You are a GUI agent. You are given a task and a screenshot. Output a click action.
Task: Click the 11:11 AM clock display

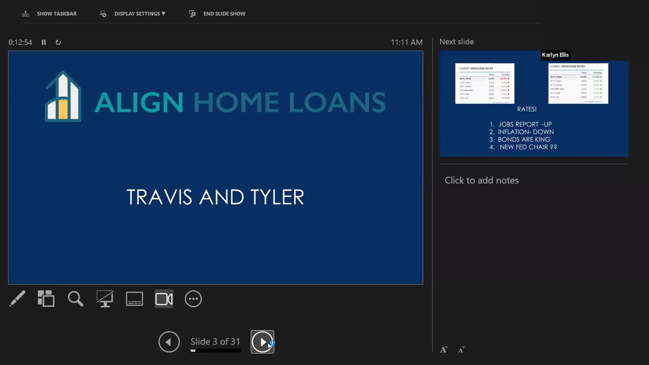click(407, 43)
